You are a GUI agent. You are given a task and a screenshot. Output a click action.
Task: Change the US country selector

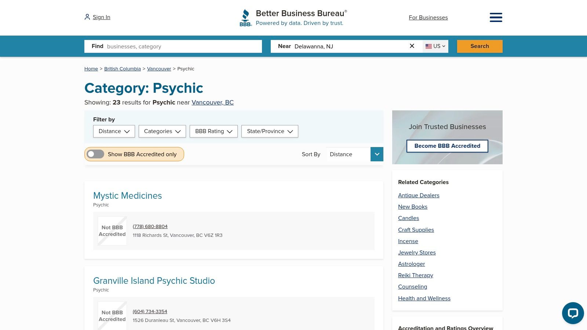tap(435, 46)
